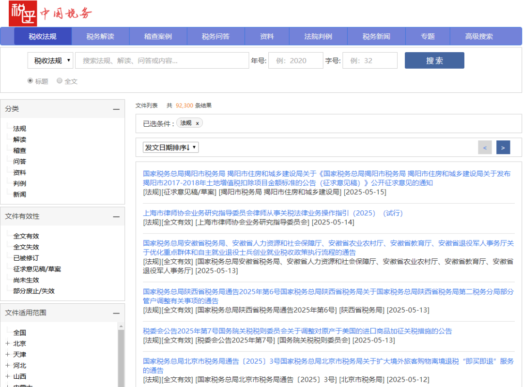
Task: Select the 全文 radio button
Action: tap(60, 81)
